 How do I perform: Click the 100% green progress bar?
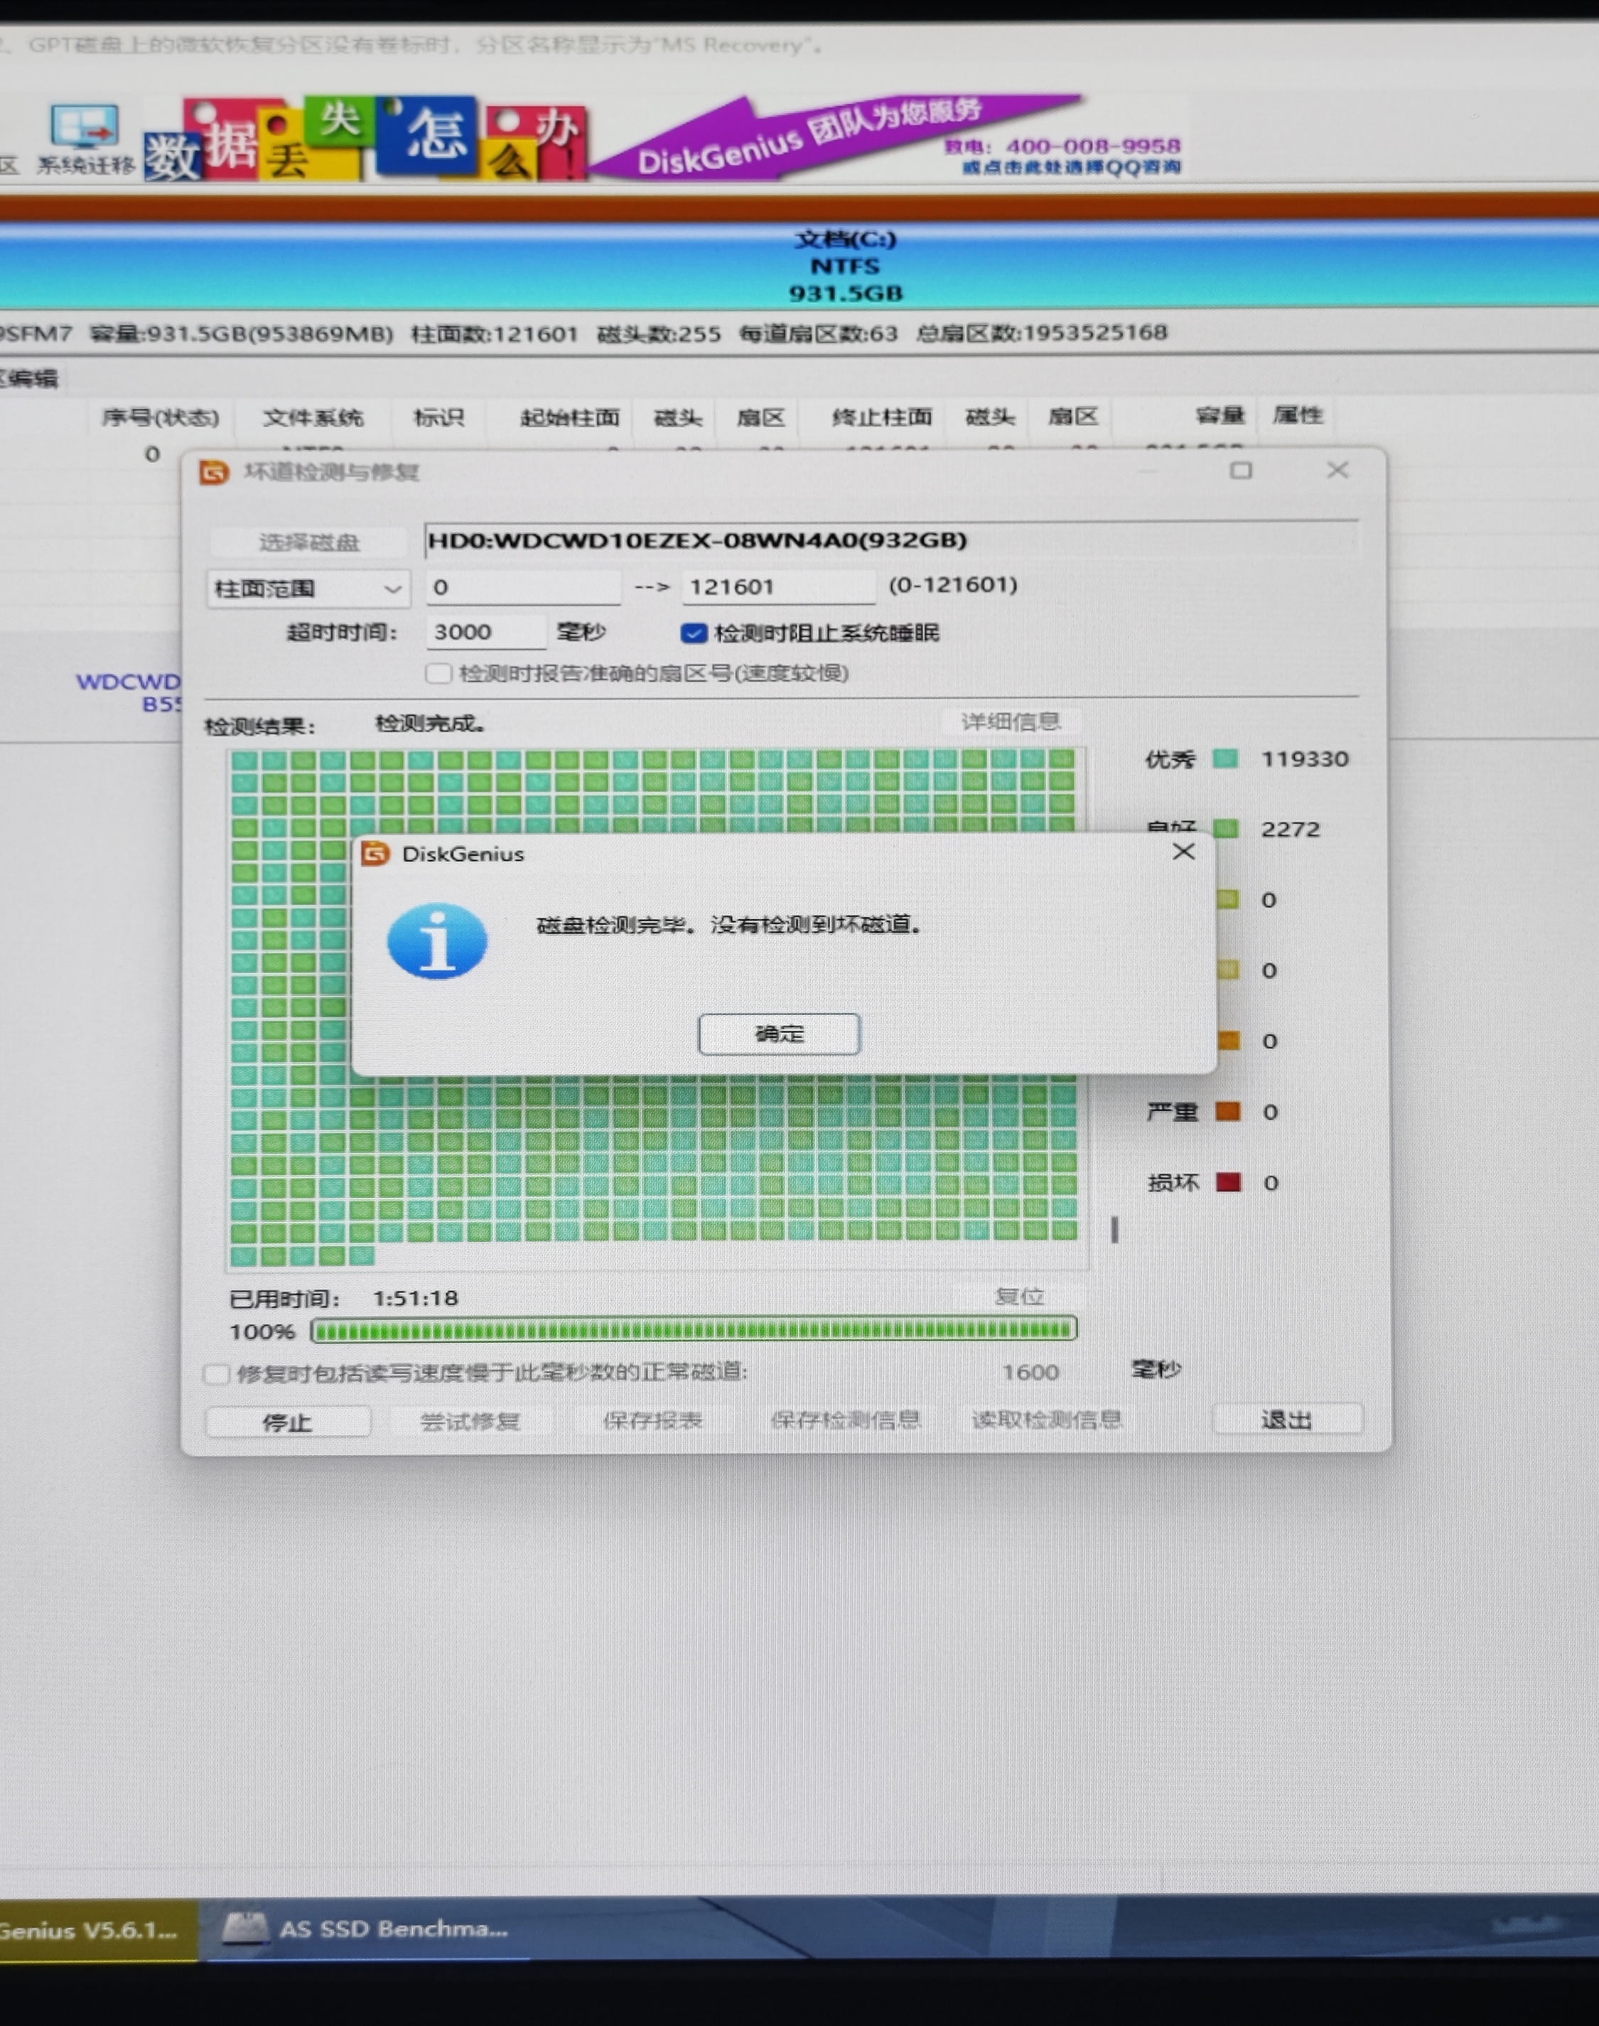(694, 1329)
